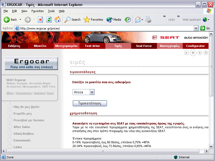Click the page icon in the address bar
The height and width of the screenshot is (161, 215).
(17, 28)
